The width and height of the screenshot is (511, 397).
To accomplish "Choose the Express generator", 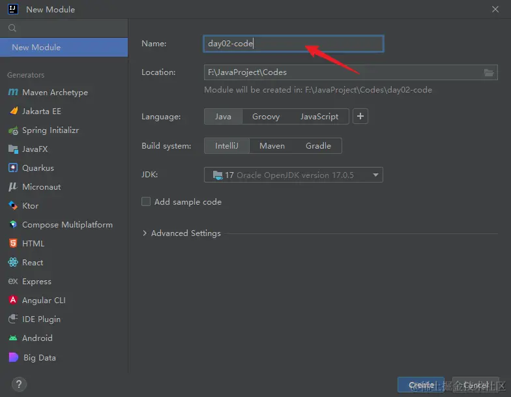I will [29, 282].
